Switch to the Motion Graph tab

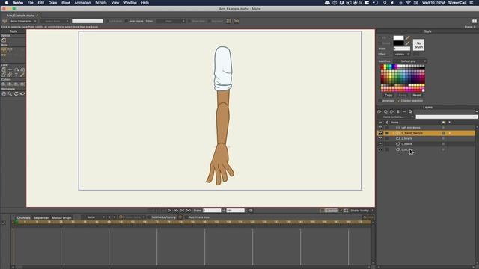tap(61, 217)
